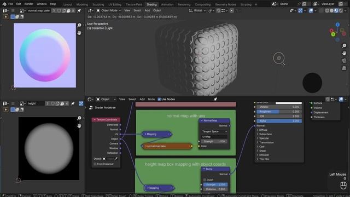
Task: Click the Scene name field
Action: point(288,4)
